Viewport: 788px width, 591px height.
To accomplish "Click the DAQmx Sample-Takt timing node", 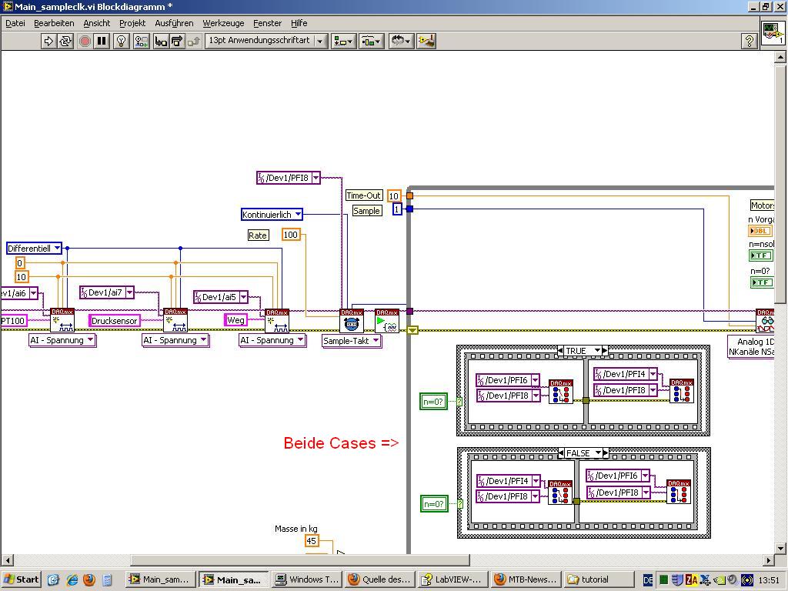I will click(x=352, y=321).
